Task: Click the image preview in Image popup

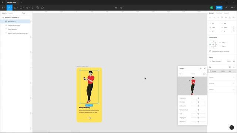Action: [193, 86]
